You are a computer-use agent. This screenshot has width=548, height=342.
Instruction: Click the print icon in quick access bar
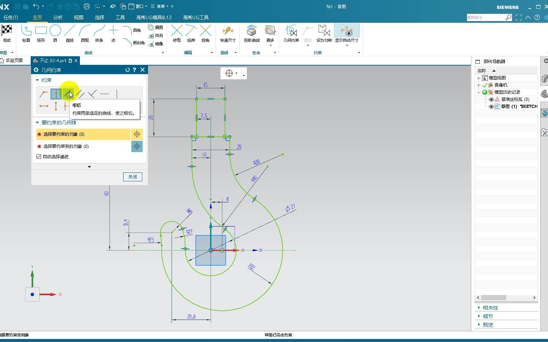87,6
